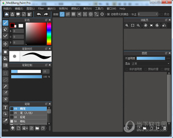Close the 笔刷预览 panel
The width and height of the screenshot is (173, 138).
(x=50, y=49)
